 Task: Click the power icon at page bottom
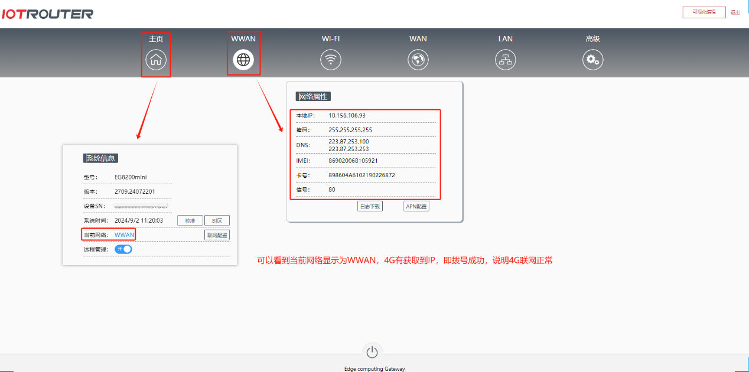tap(372, 351)
